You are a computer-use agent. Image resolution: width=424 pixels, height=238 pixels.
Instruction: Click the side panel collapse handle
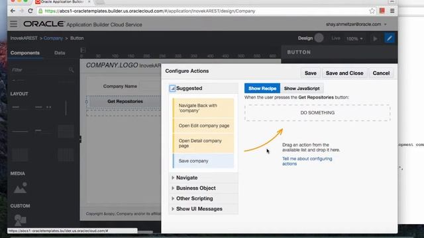pos(80,139)
